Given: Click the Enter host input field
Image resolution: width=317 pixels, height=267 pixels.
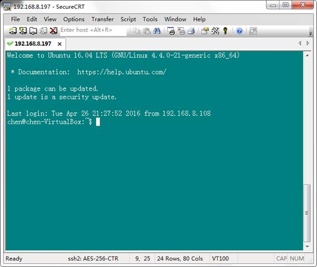Looking at the screenshot, I should click(x=93, y=30).
